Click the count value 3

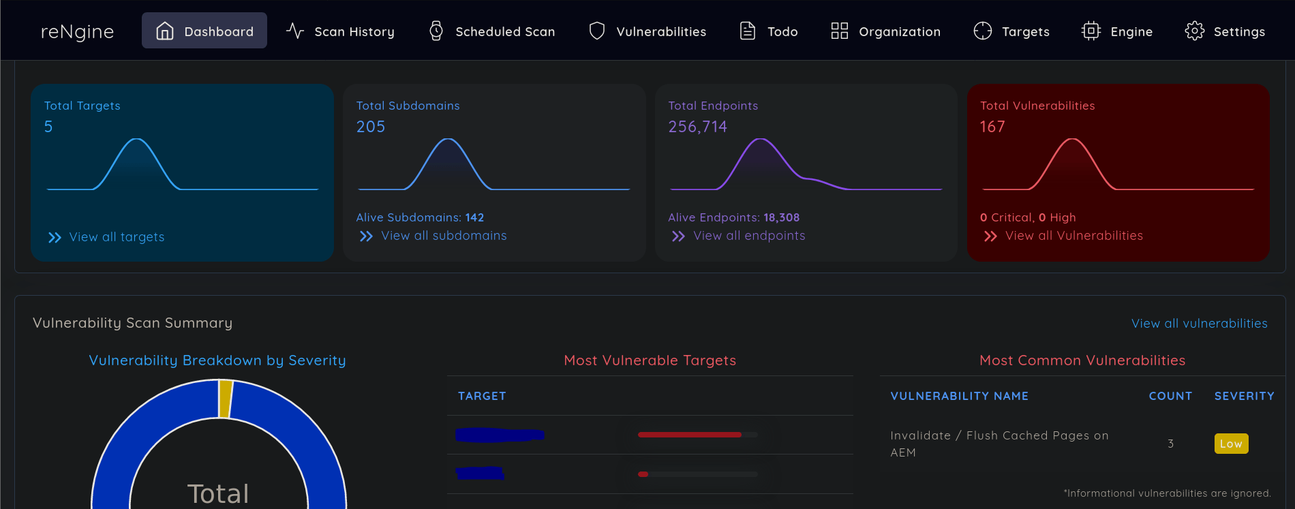[x=1171, y=444]
